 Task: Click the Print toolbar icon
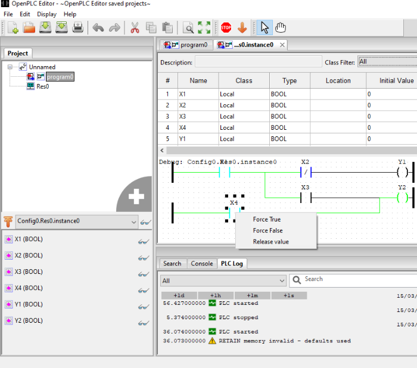coord(77,27)
